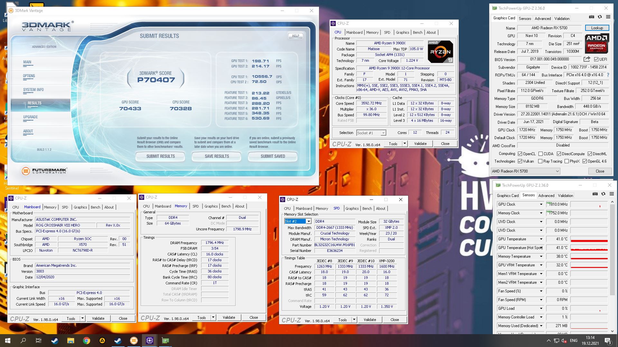Click the refresh icon in GPU-Z Sensors window
Screen dimensions: 618x347
603,194
